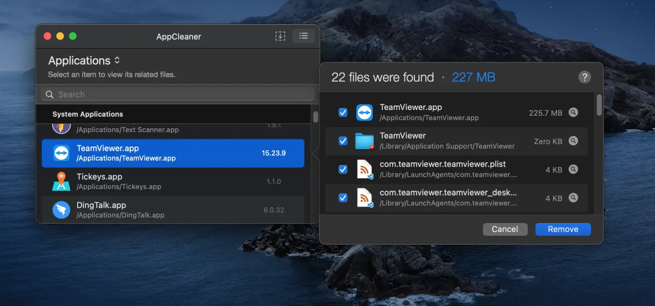Click magnifier icon for com.teamviewer.teamviewer.plist
The width and height of the screenshot is (655, 306).
[573, 169]
